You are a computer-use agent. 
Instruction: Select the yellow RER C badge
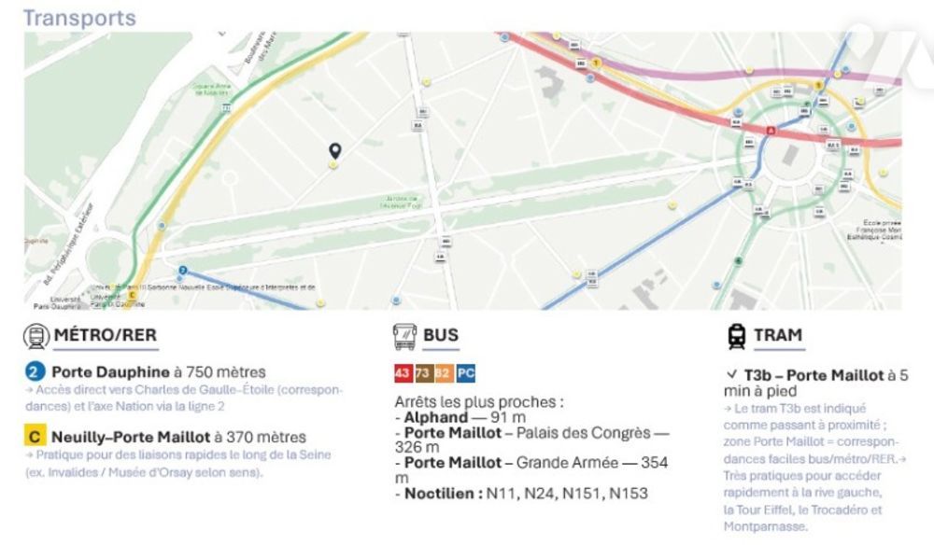[x=35, y=436]
